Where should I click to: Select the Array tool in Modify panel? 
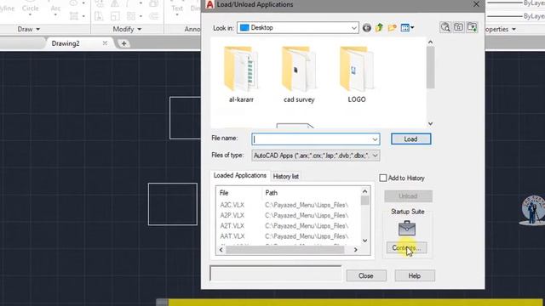tap(131, 16)
